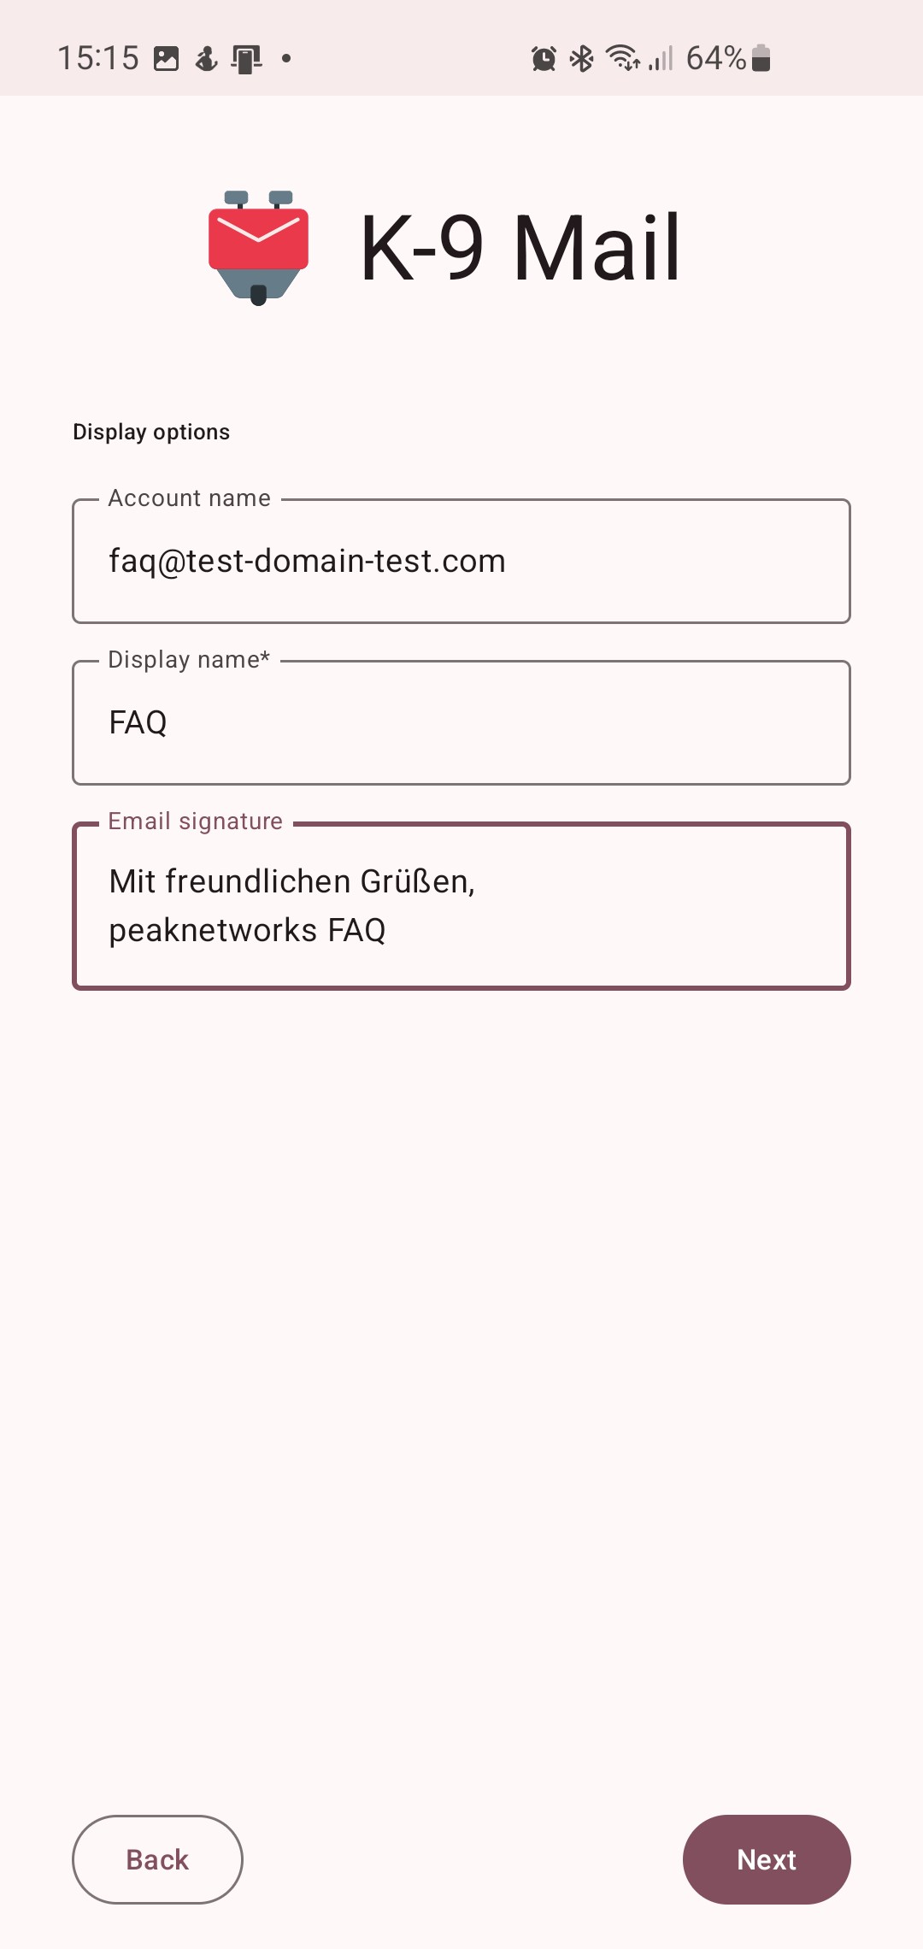923x1949 pixels.
Task: Tap the 64% battery percentage text
Action: click(x=716, y=58)
